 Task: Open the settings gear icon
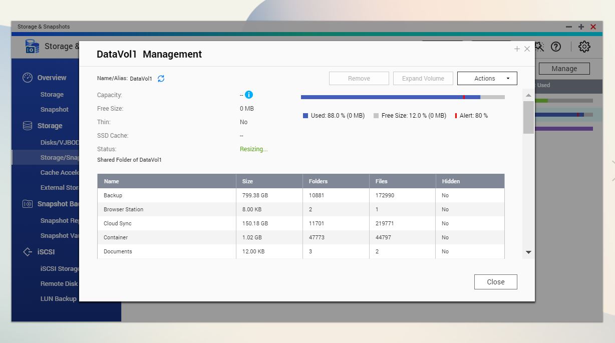point(584,47)
